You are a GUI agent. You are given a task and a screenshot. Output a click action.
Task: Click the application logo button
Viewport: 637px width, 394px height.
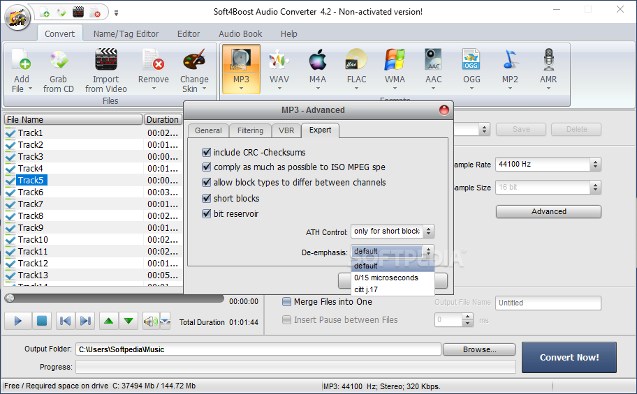(17, 17)
